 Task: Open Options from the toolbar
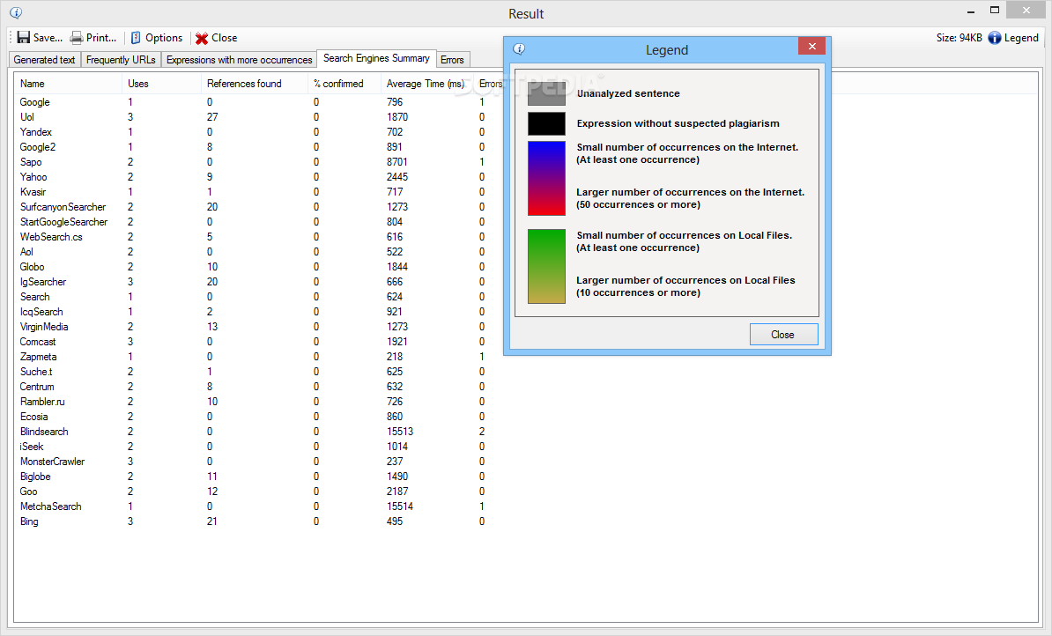156,38
